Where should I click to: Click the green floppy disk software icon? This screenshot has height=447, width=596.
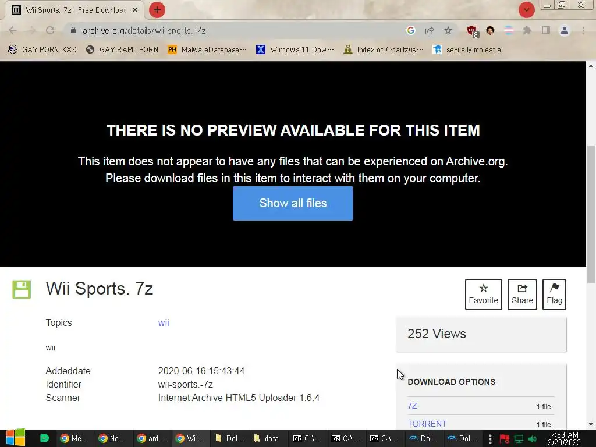pyautogui.click(x=22, y=289)
